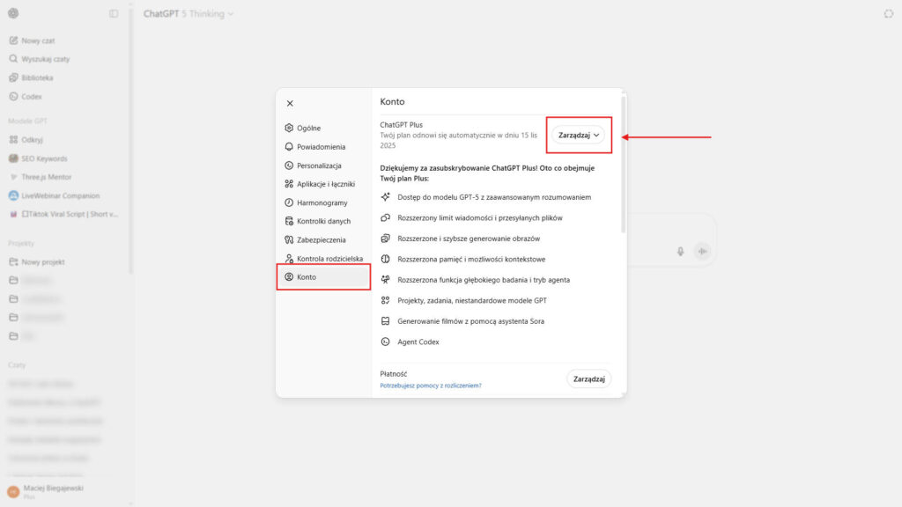This screenshot has width=902, height=507.
Task: Open the ChatGPT 5 Thinking model selector
Action: point(189,14)
